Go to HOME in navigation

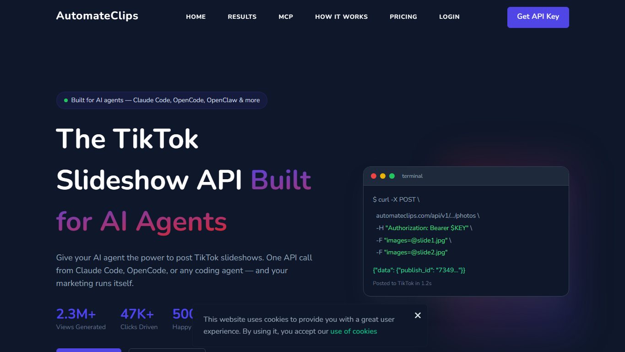click(x=196, y=16)
